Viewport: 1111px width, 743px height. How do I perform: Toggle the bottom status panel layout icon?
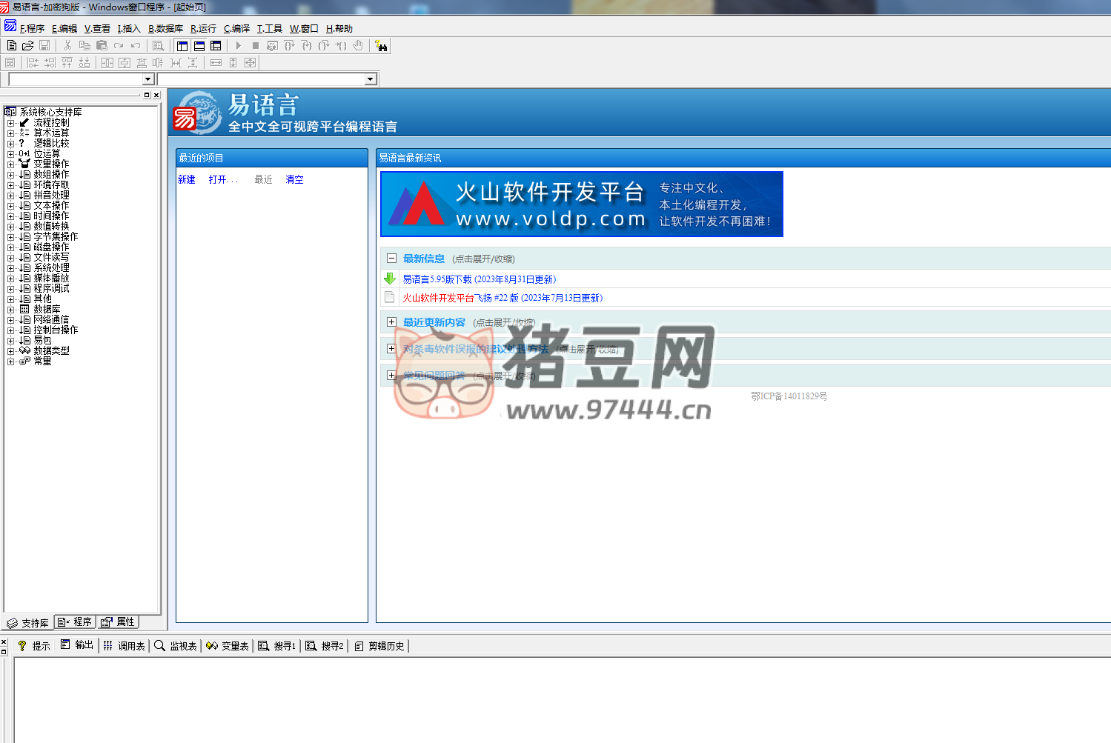point(199,46)
